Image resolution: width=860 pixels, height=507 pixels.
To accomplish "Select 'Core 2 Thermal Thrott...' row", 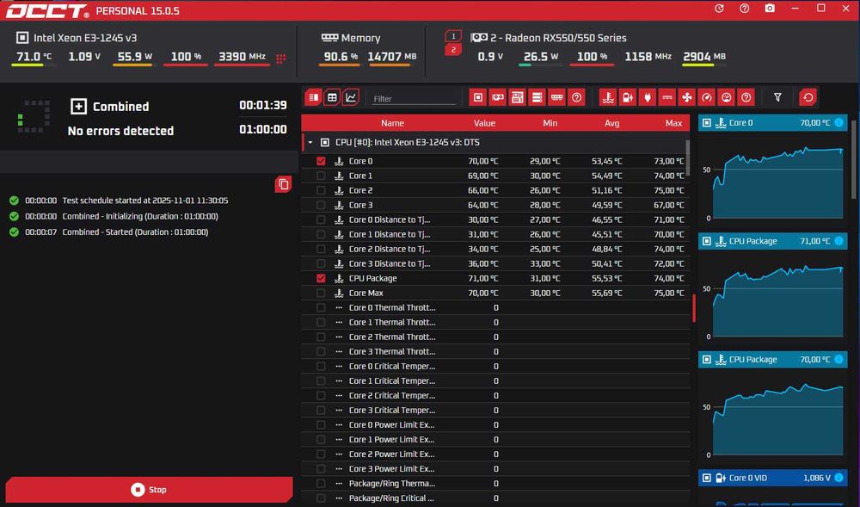I will (495, 337).
